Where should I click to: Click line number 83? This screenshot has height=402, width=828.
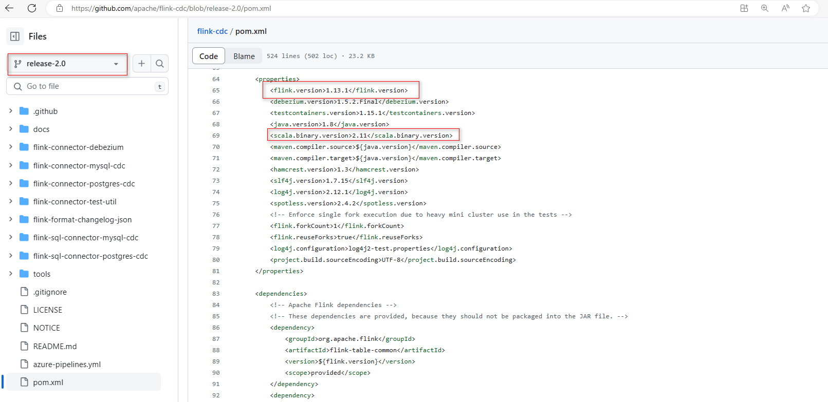(216, 294)
